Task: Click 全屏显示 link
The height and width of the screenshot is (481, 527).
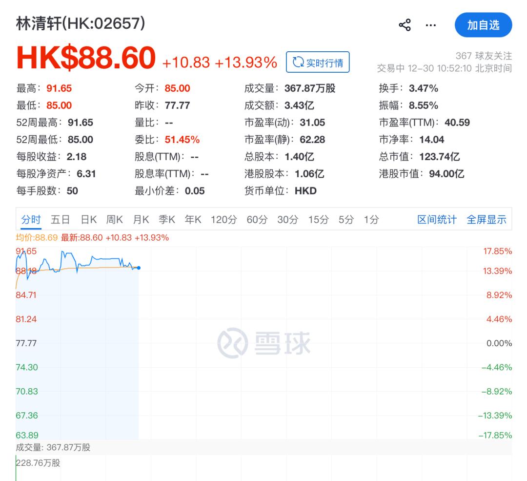Action: pos(486,219)
